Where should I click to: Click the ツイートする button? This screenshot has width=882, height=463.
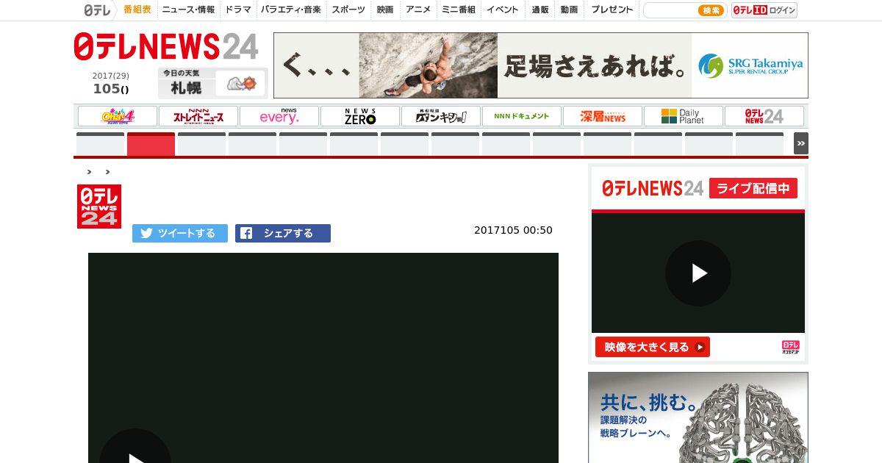(180, 233)
